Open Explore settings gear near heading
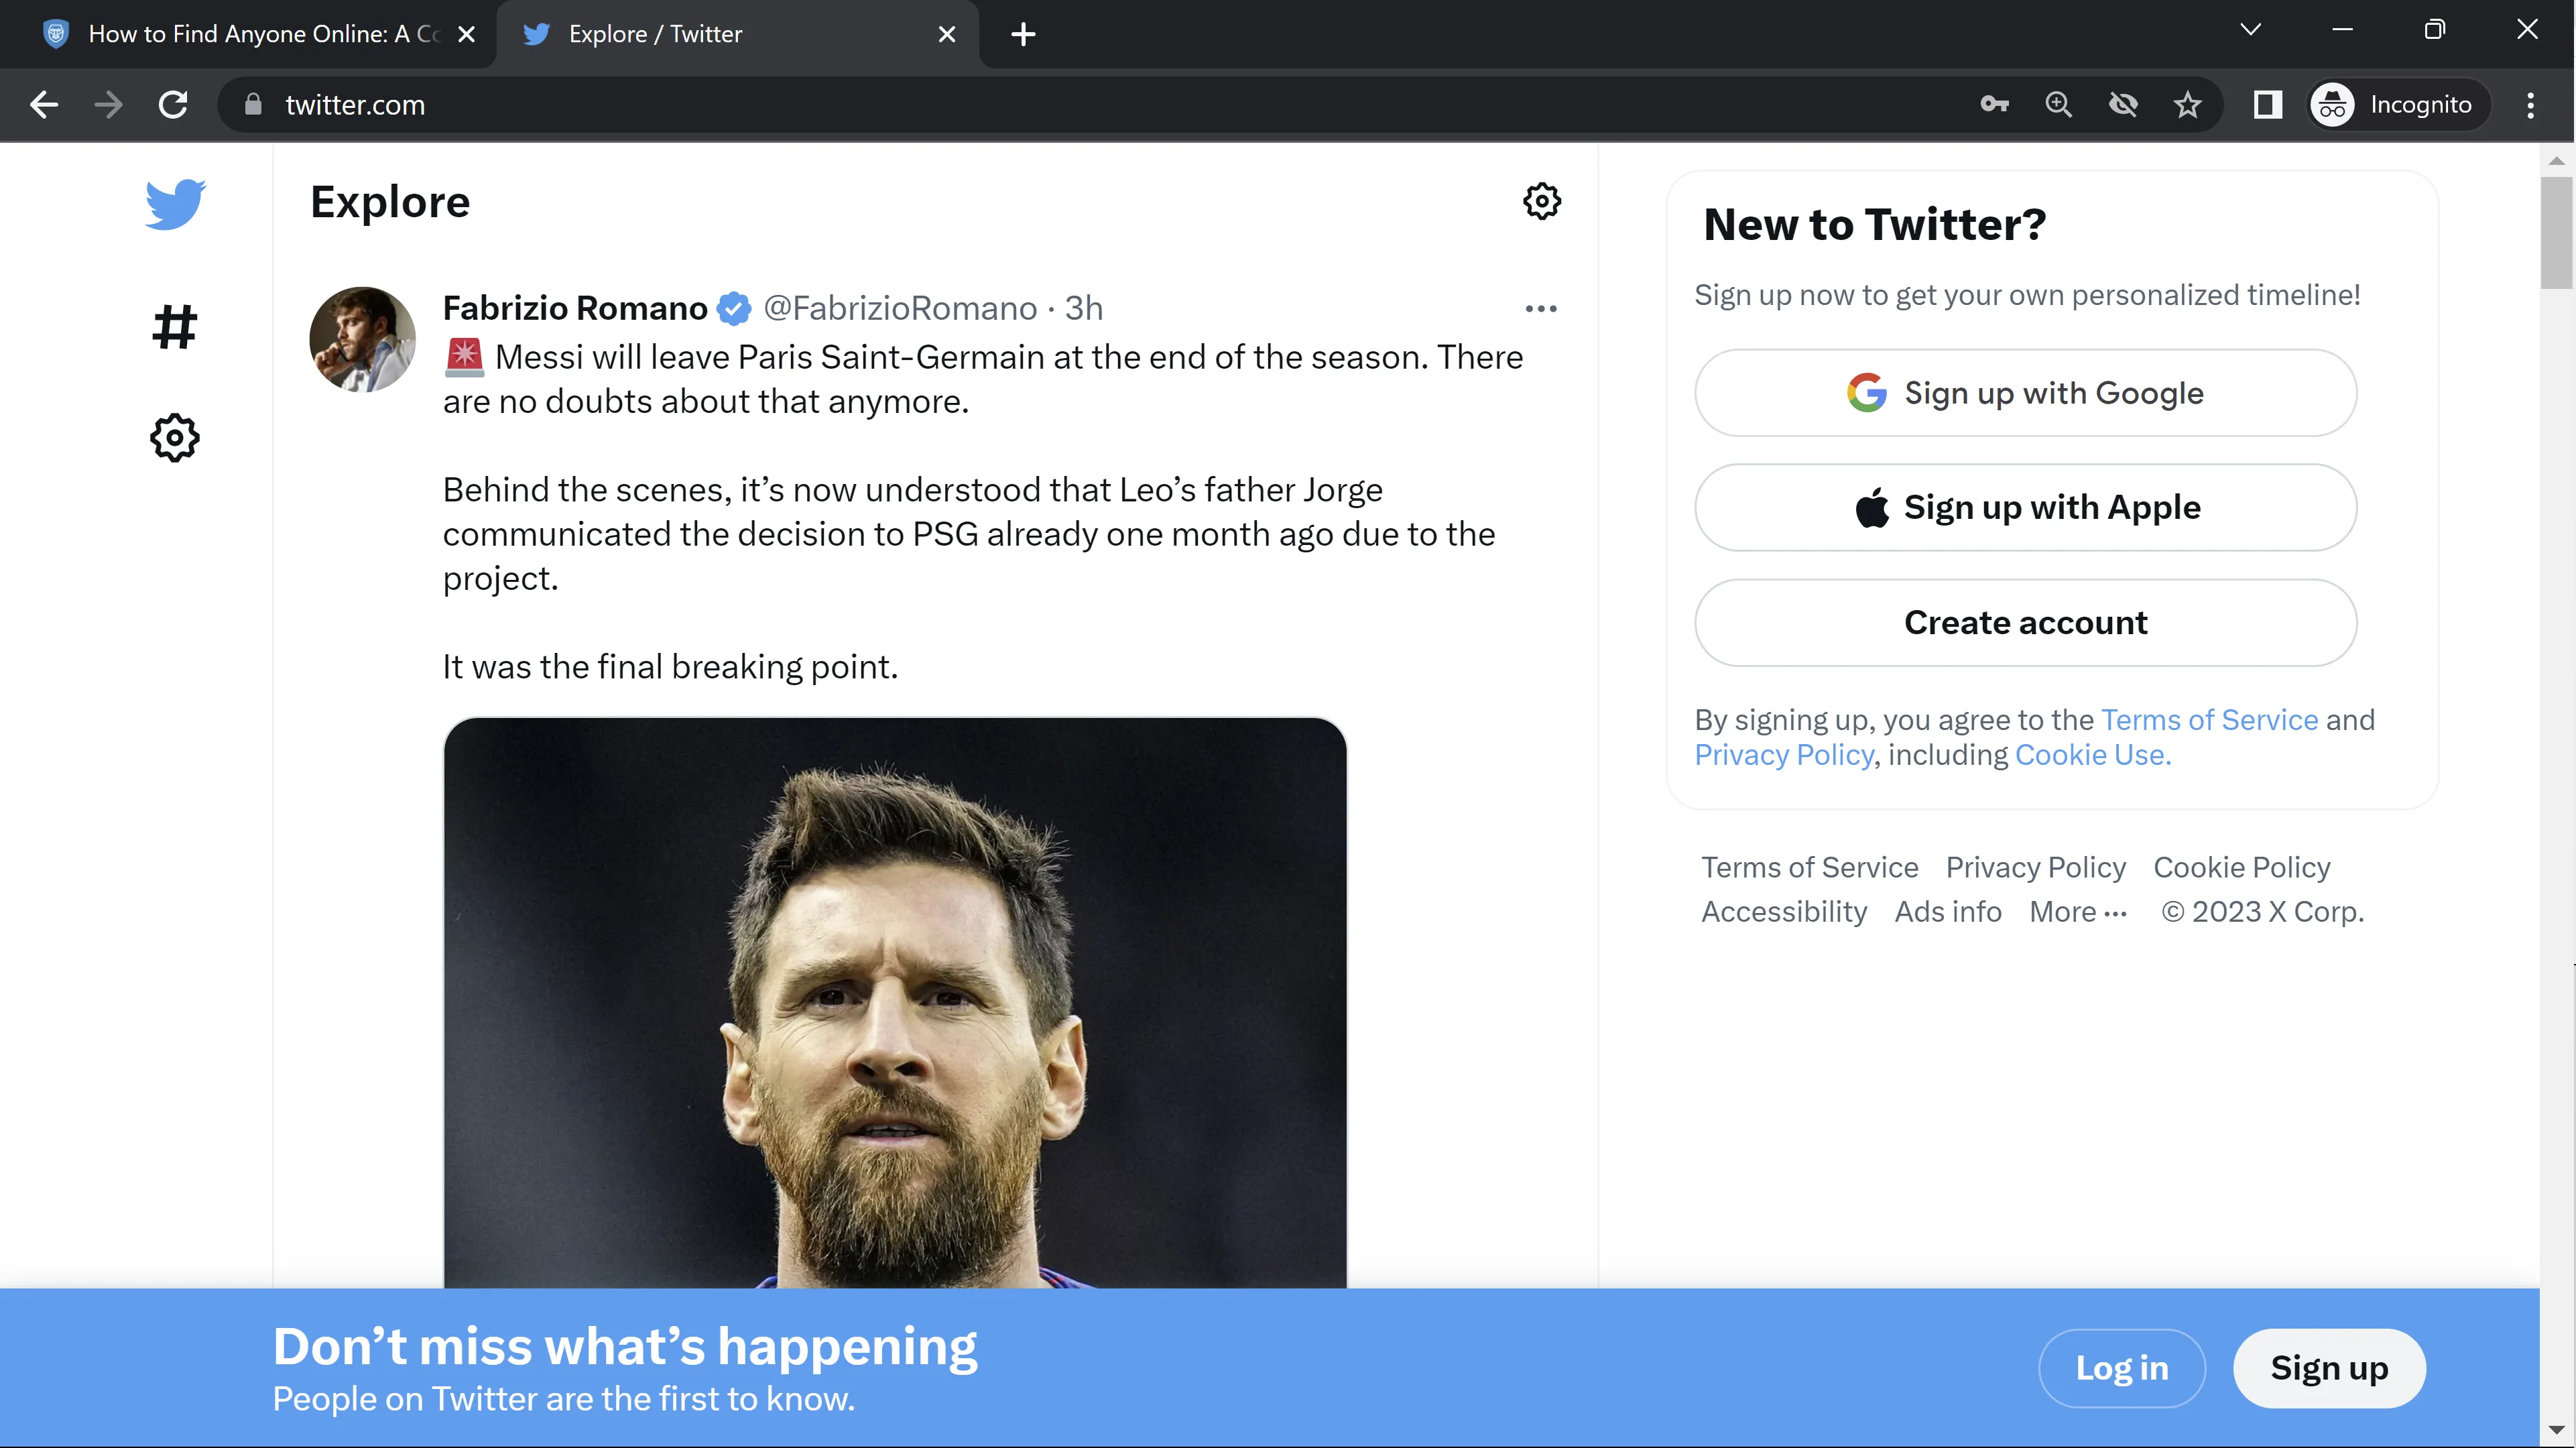This screenshot has height=1448, width=2576. pos(1541,201)
